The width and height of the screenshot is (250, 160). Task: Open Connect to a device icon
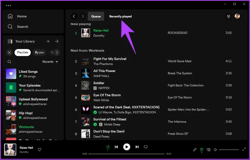click(x=208, y=150)
